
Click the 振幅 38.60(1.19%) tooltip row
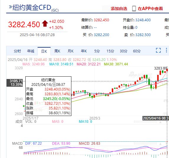pyautogui.click(x=48, y=113)
